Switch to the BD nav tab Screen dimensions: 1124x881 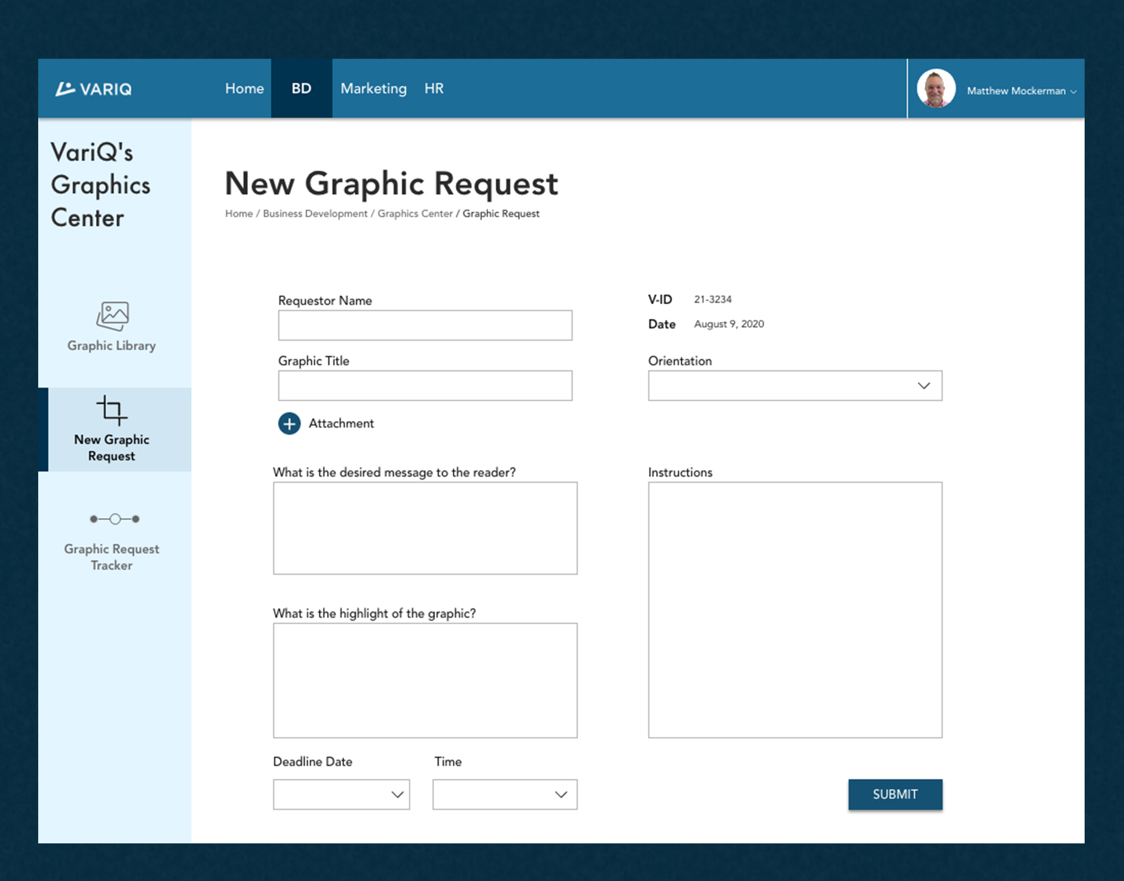(301, 89)
